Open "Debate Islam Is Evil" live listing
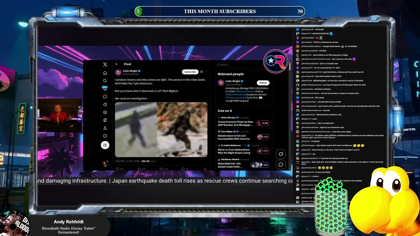This screenshot has height=236, width=420. [234, 137]
